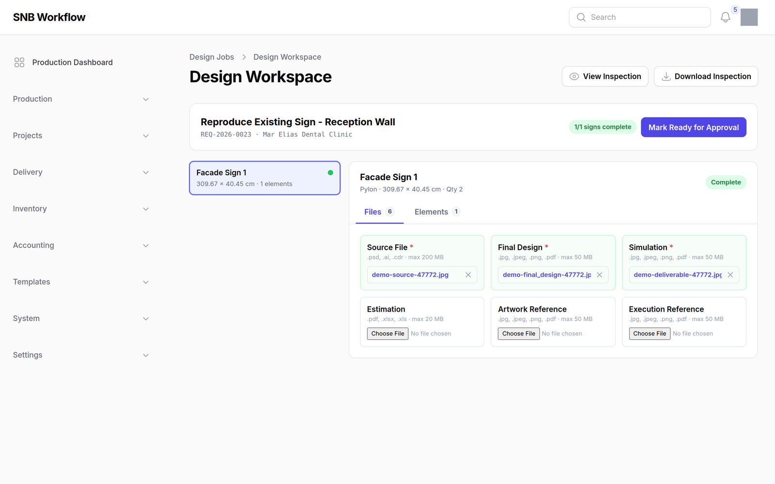Click the request ID REQ-2026-0023
Viewport: 775px width, 484px height.
(226, 135)
